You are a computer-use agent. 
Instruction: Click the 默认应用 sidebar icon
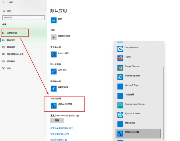(4, 40)
